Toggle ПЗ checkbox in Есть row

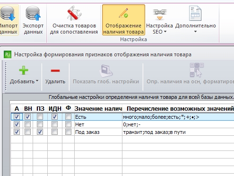coord(40,117)
